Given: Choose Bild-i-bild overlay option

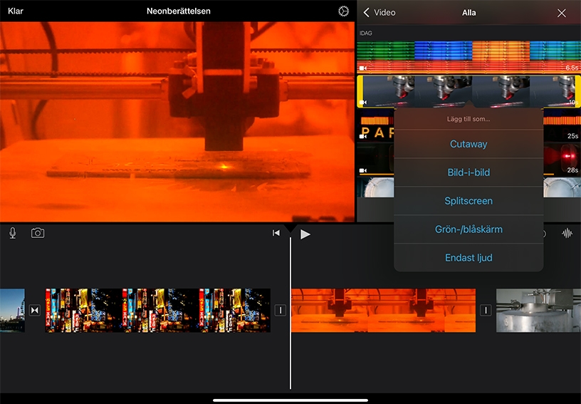Looking at the screenshot, I should (469, 172).
